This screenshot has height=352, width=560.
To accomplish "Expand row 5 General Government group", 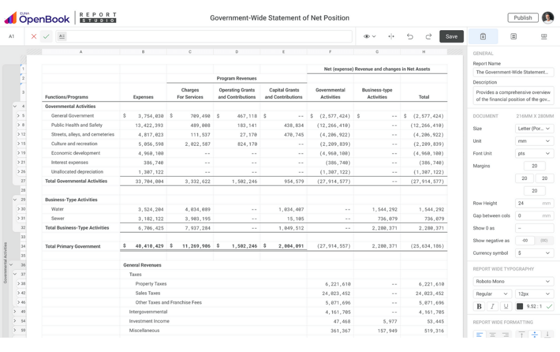I will (18, 116).
